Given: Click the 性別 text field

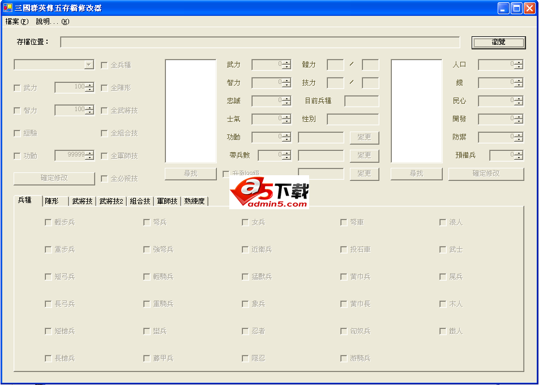Looking at the screenshot, I should (353, 120).
